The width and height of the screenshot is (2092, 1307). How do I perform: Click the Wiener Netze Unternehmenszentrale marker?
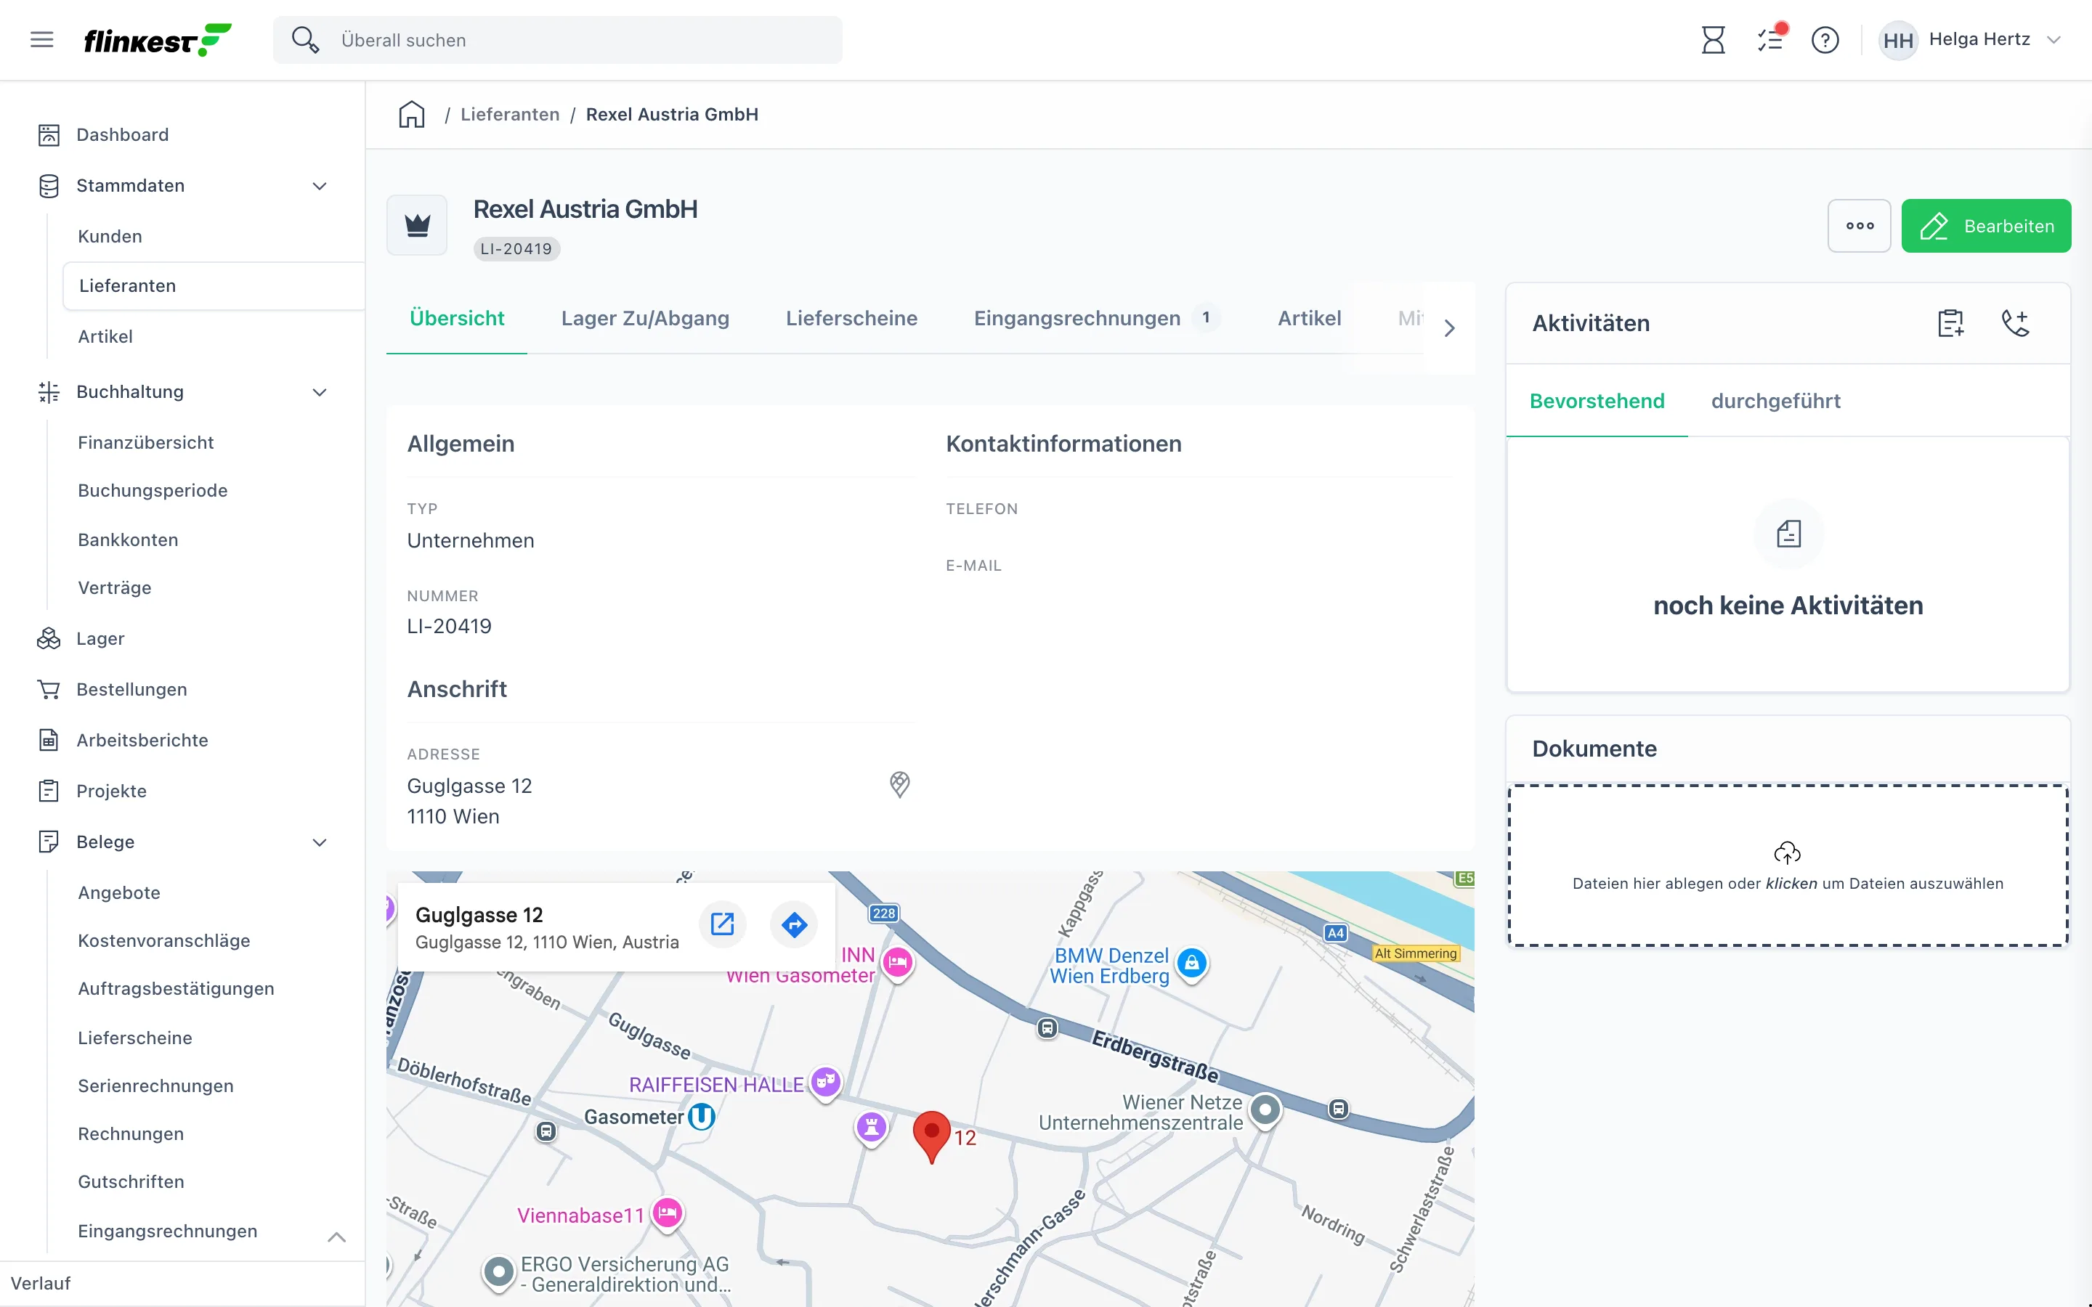[x=1265, y=1110]
